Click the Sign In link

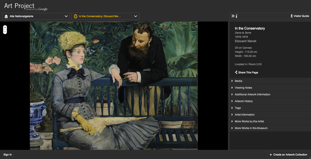7,155
